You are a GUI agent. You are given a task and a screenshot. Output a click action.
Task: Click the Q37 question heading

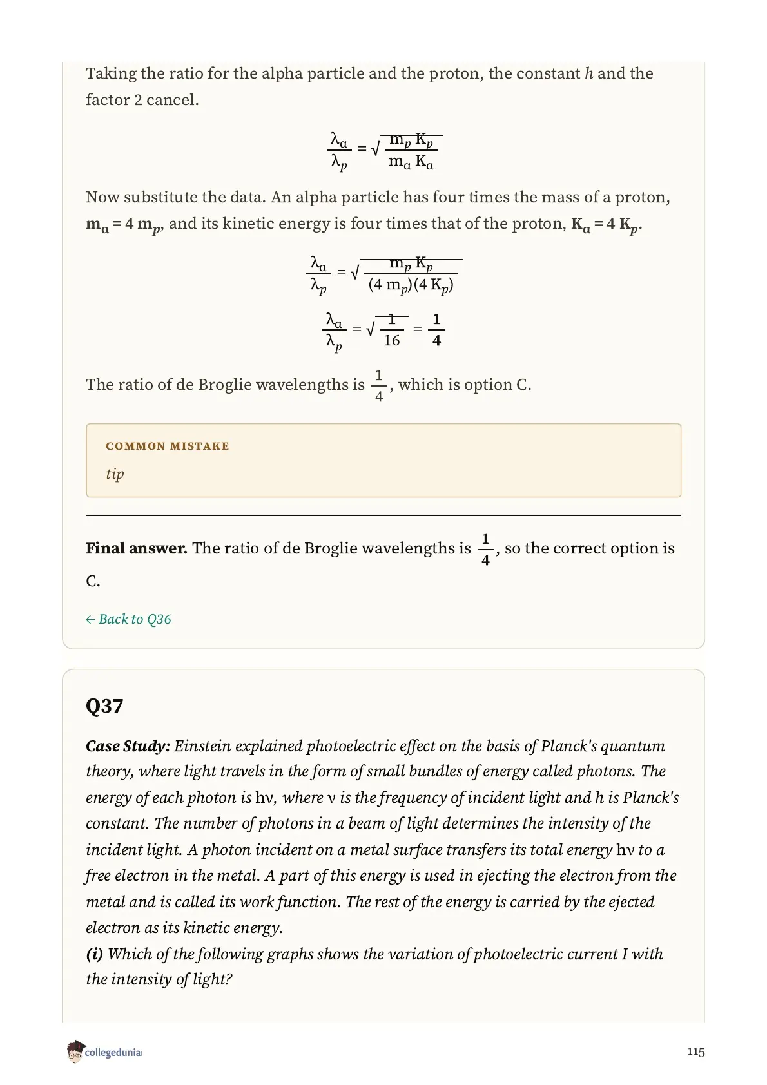point(104,706)
